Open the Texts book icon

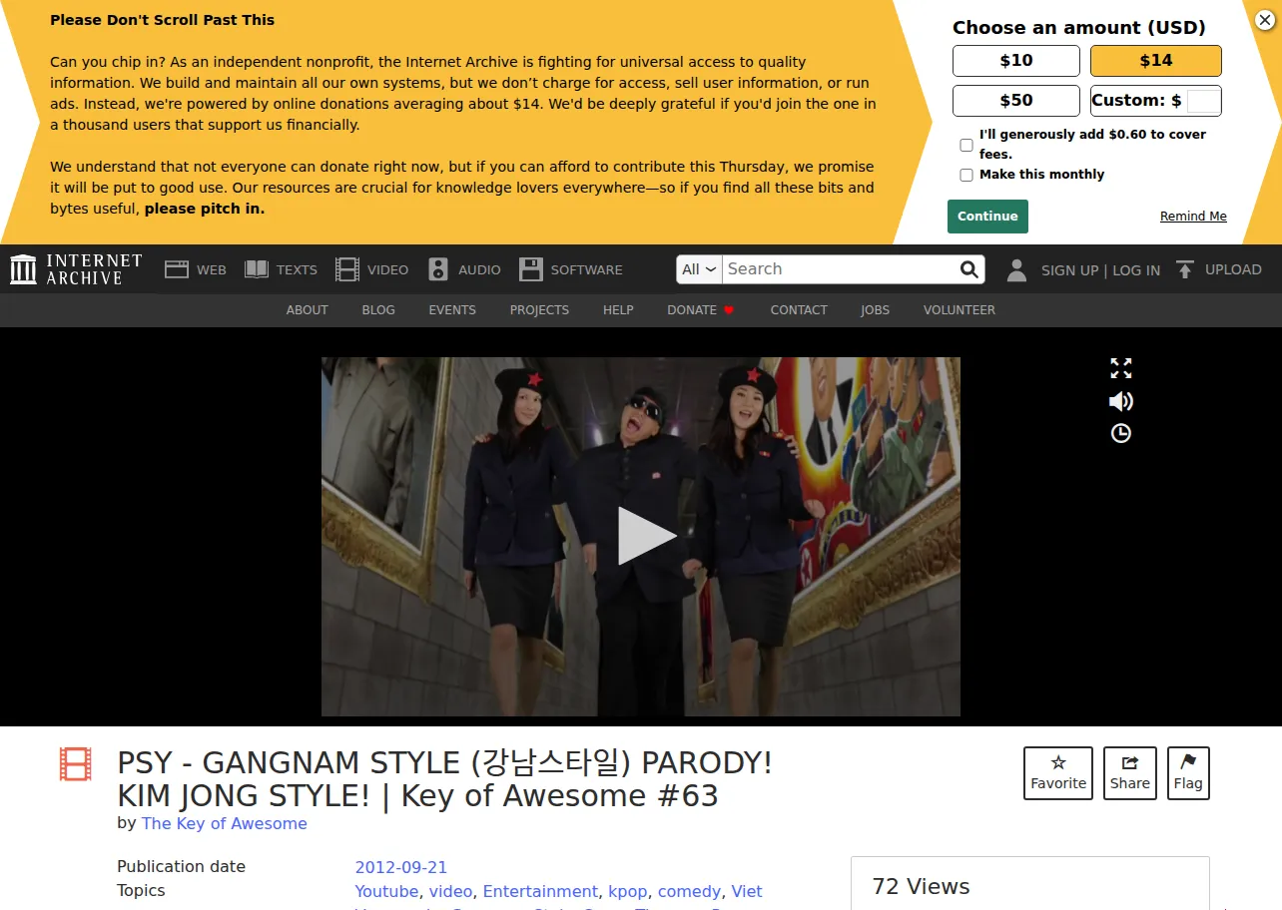click(x=257, y=269)
